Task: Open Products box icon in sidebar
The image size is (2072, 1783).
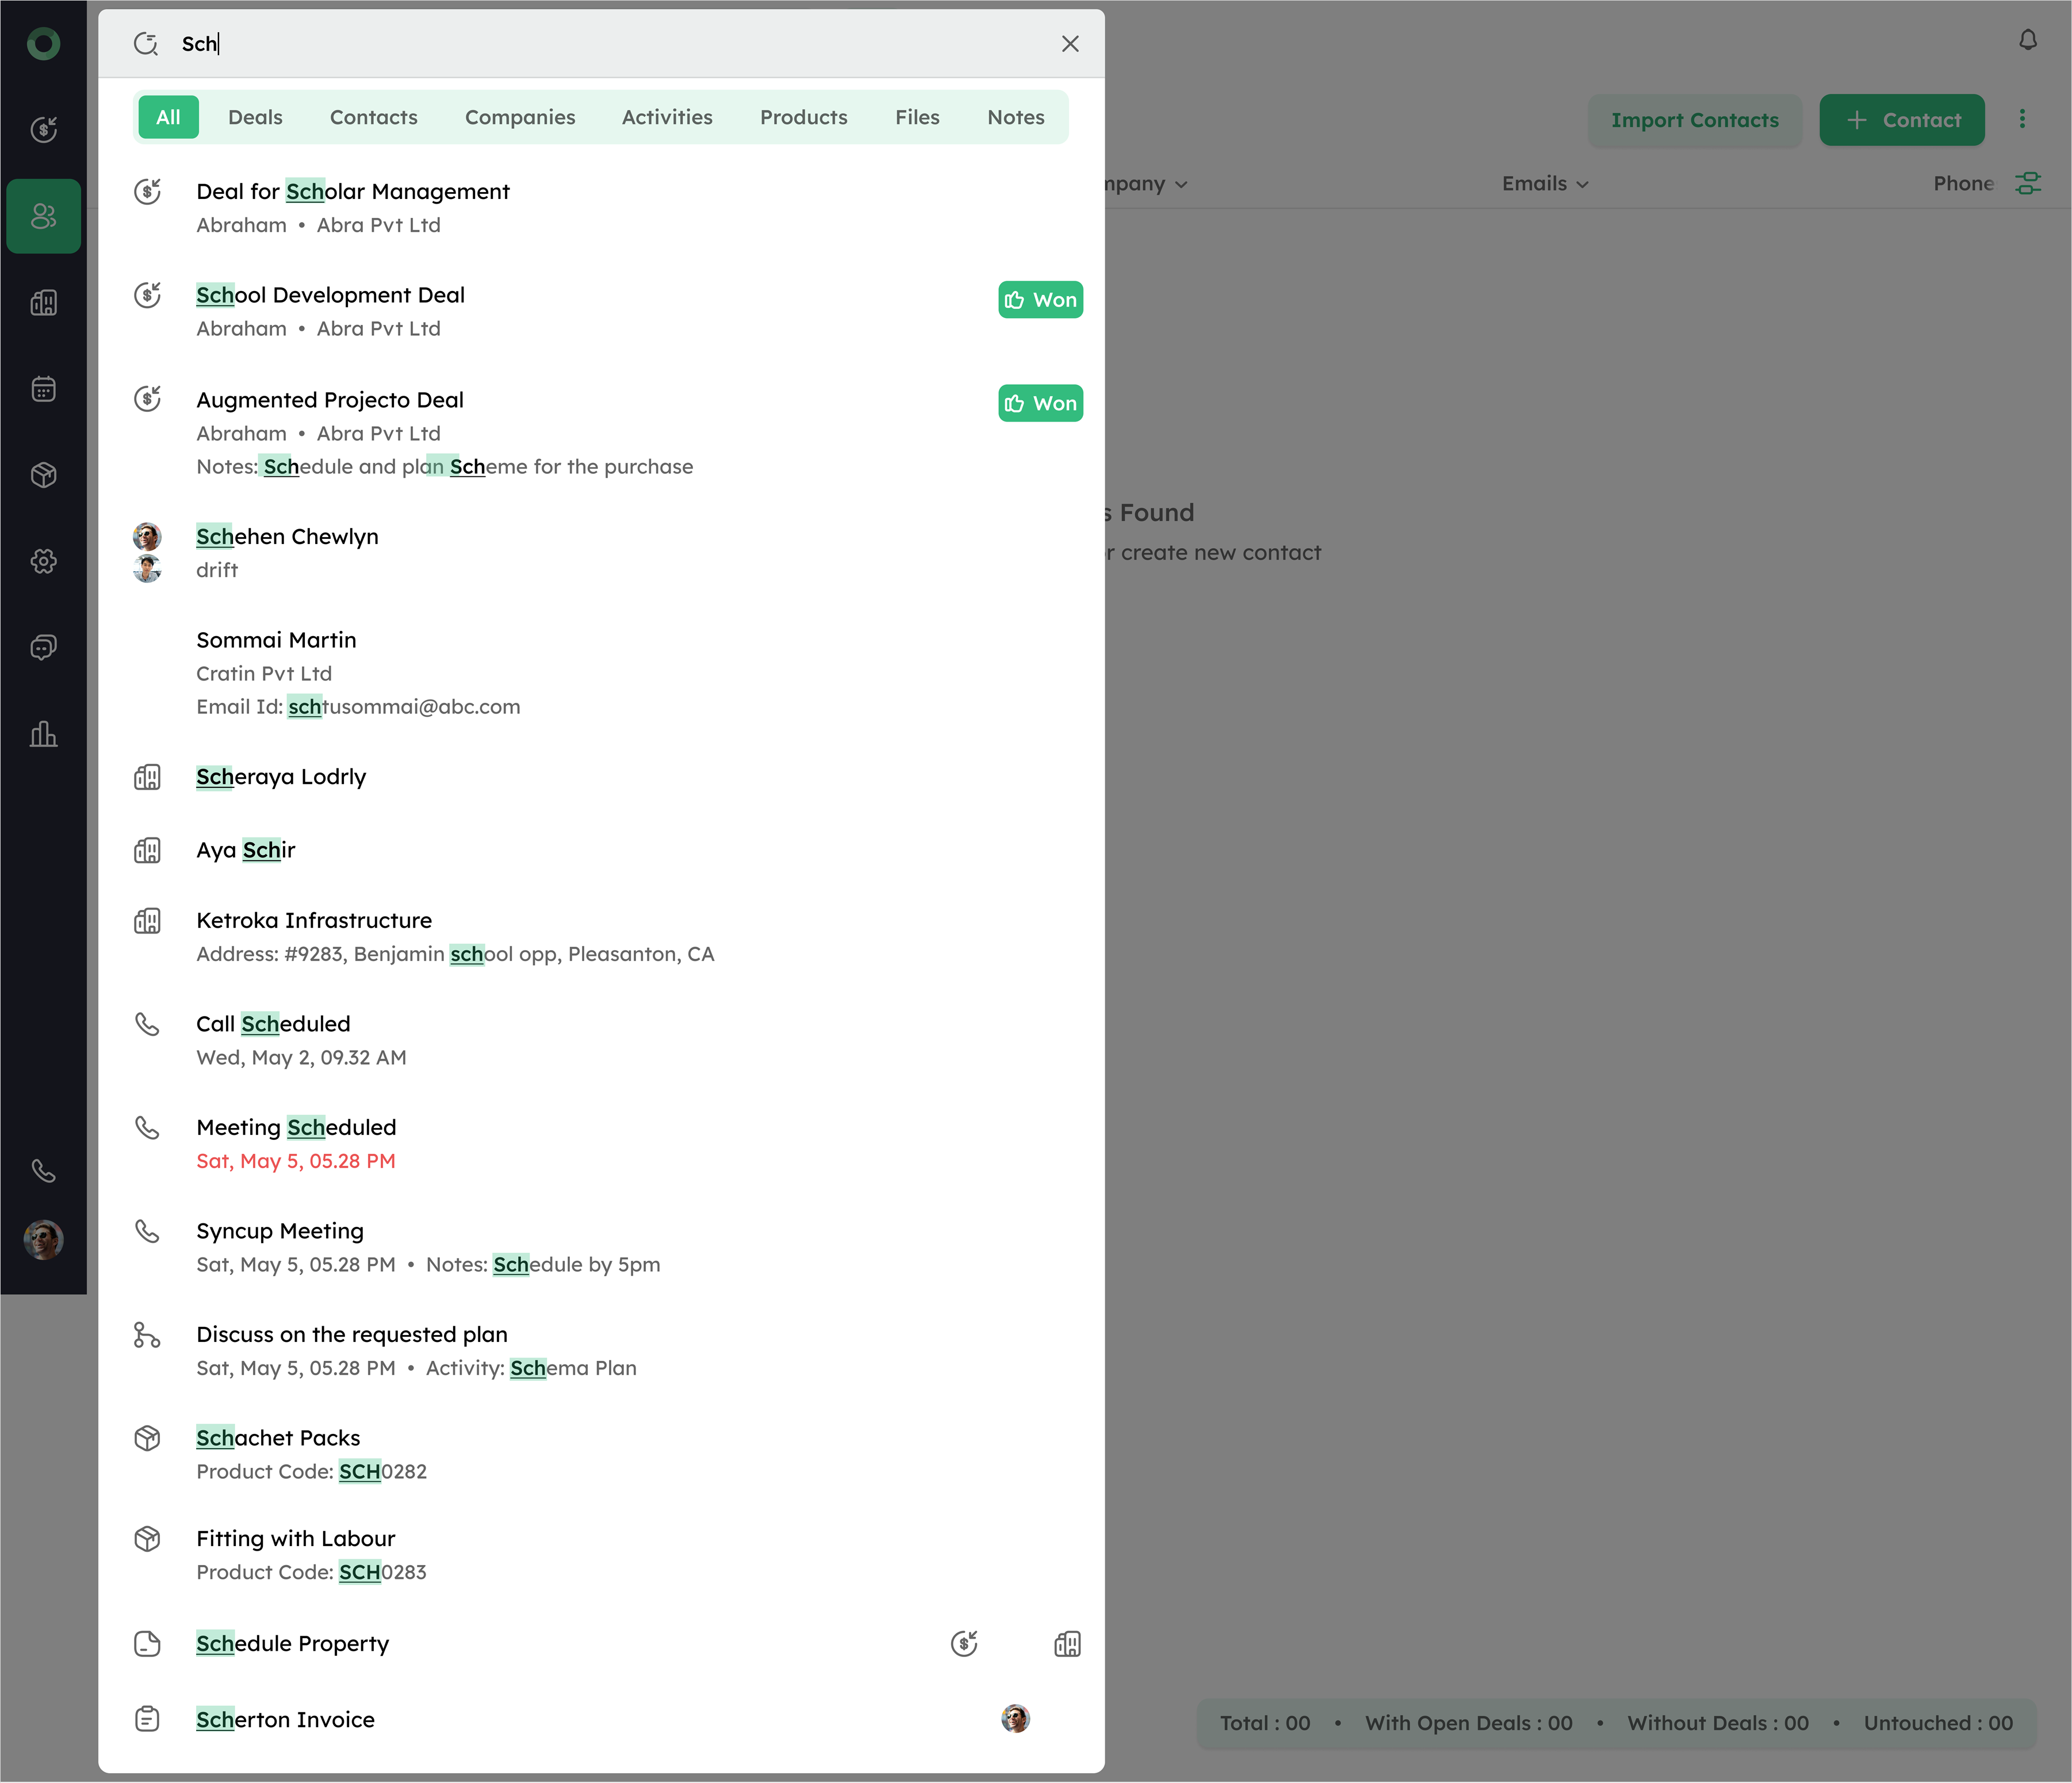Action: pos(43,475)
